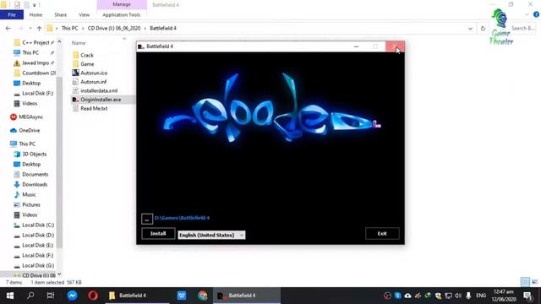Click the D:\Games\Battlefield 4 install path

[x=182, y=218]
